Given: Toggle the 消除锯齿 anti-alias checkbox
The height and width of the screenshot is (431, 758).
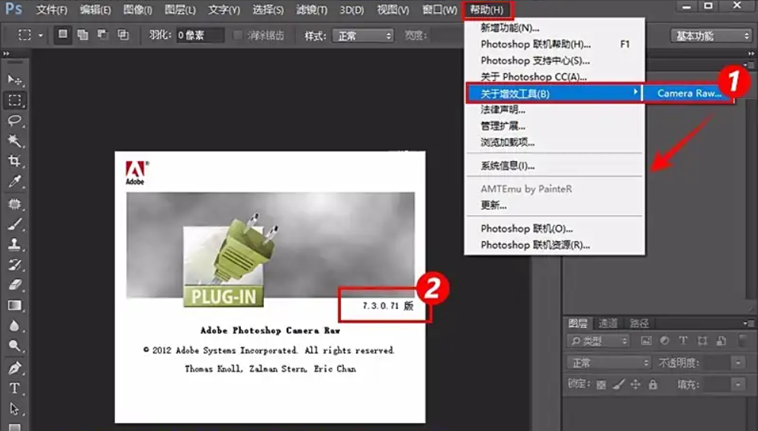Looking at the screenshot, I should pos(238,36).
